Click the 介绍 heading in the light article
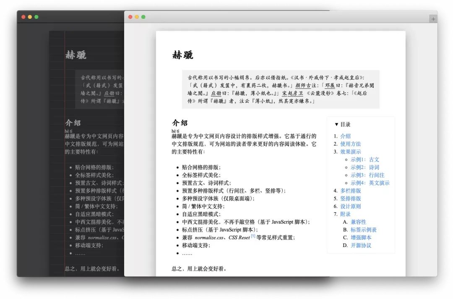This screenshot has width=453, height=299. 180,123
